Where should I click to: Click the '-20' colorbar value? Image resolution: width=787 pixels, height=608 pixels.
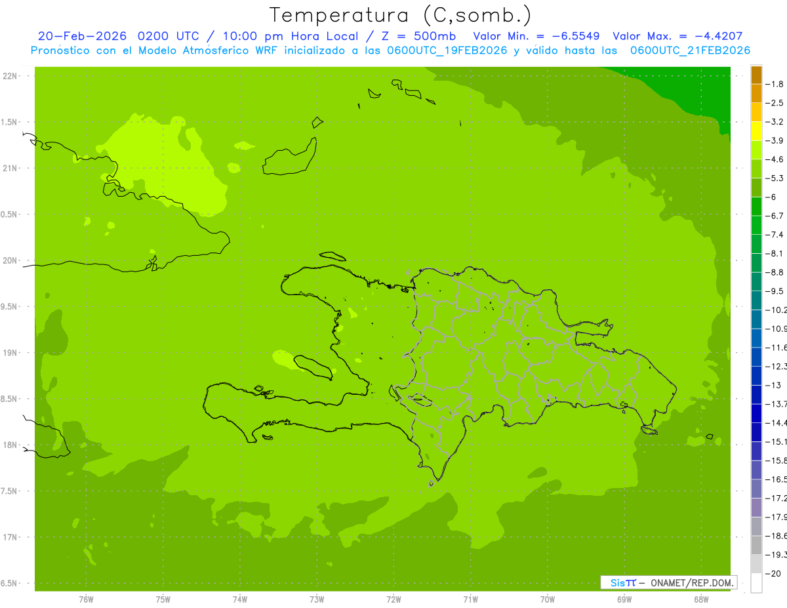click(x=773, y=574)
